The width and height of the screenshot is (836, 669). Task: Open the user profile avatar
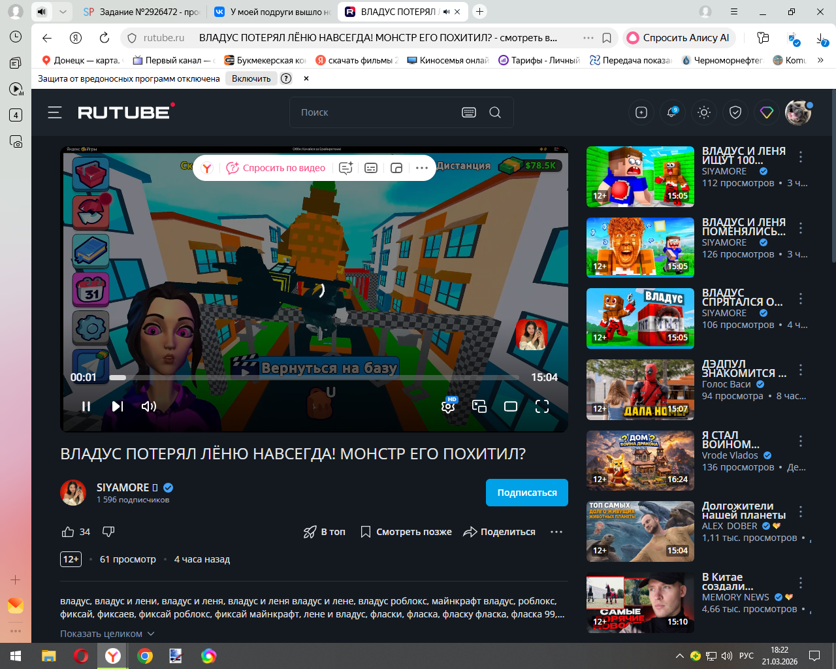(798, 112)
